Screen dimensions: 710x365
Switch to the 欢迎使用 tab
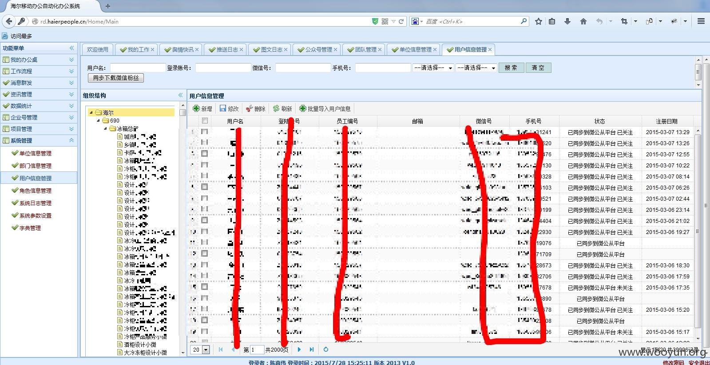coord(98,49)
